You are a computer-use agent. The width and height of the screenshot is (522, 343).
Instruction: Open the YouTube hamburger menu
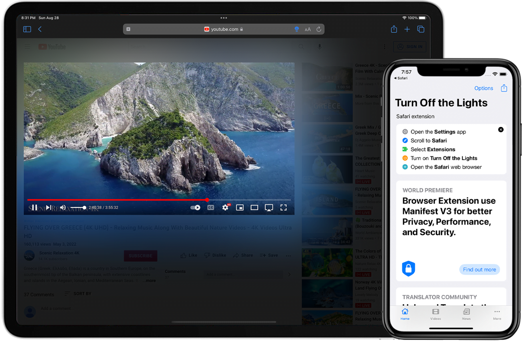point(28,47)
